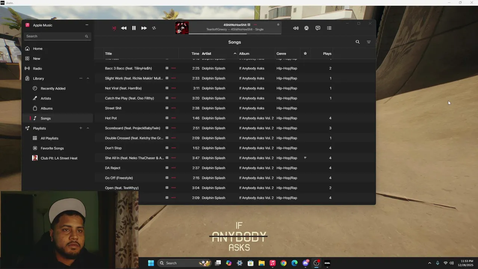The width and height of the screenshot is (478, 269).
Task: Click favorite marker on She All In row
Action: click(305, 158)
